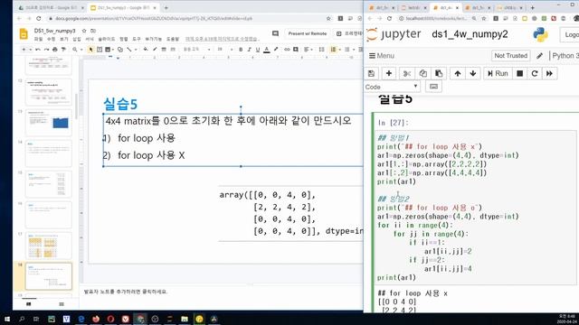Toggle bold formatting in Slides toolbar
Screen dimensions: 579x325
[x=241, y=50]
